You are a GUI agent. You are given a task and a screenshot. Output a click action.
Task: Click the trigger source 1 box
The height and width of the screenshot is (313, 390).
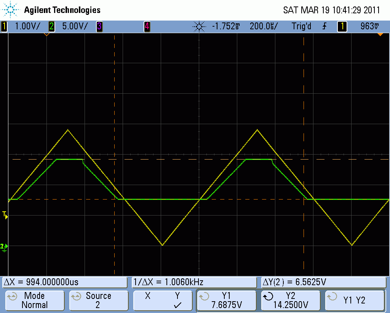[342, 26]
